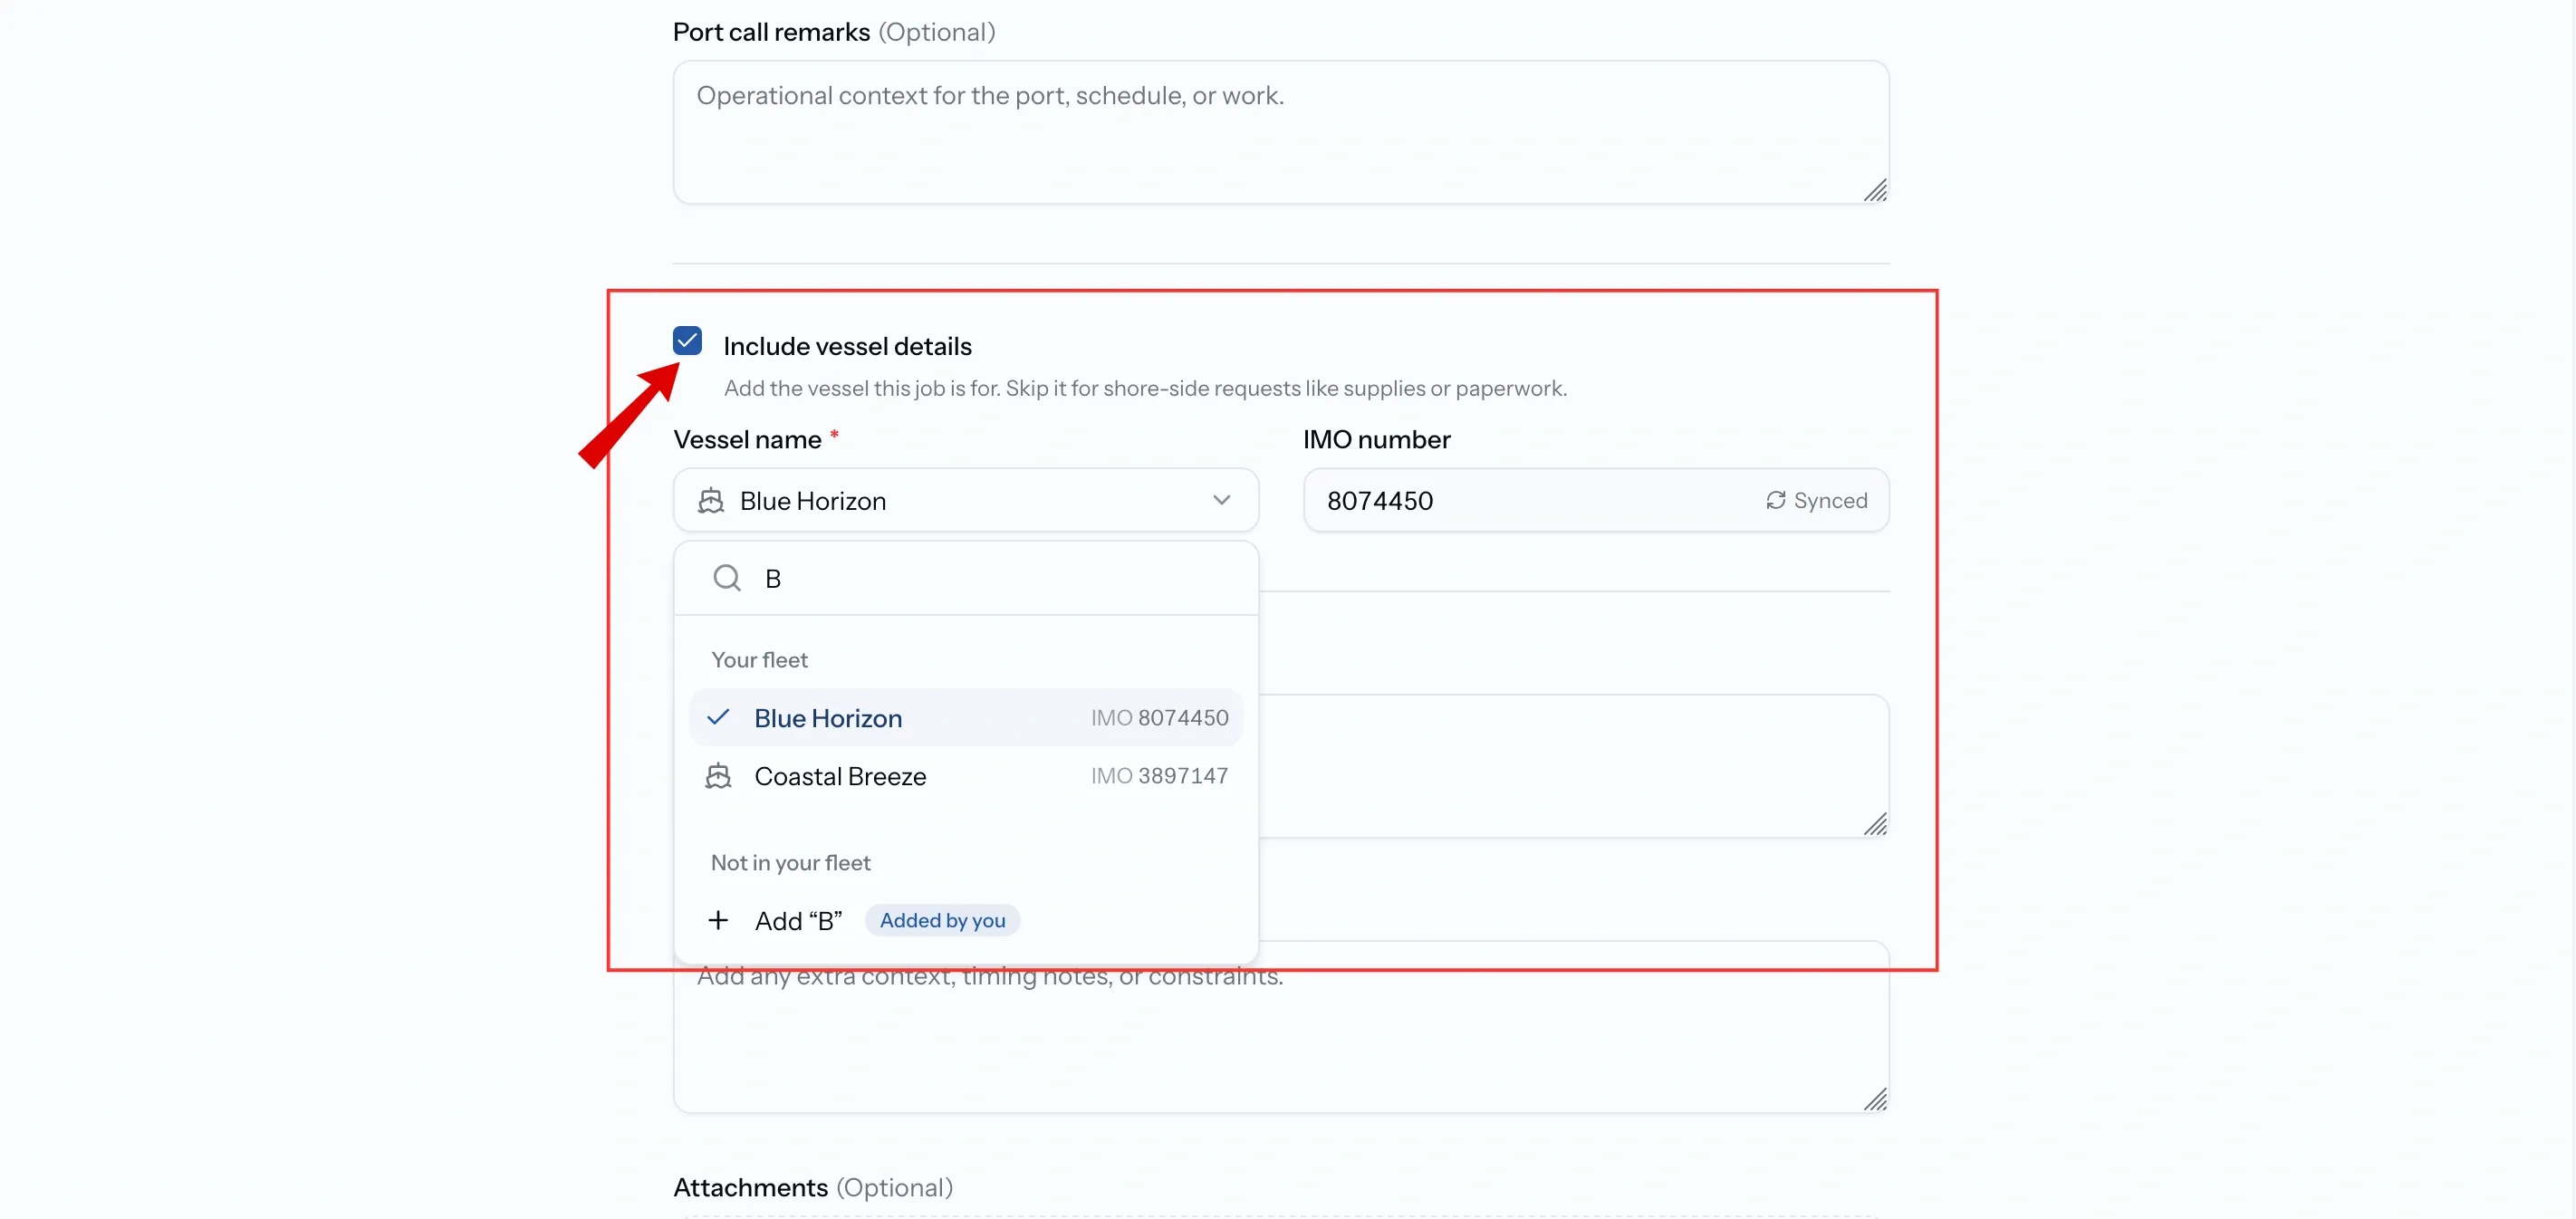Click the IMO number field label
The image size is (2576, 1219).
click(x=1376, y=440)
